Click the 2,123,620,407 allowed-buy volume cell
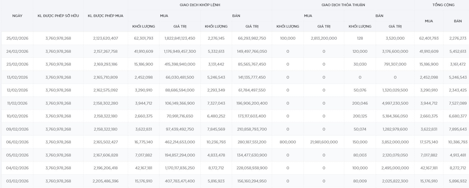This screenshot has width=469, height=188. coord(105,38)
